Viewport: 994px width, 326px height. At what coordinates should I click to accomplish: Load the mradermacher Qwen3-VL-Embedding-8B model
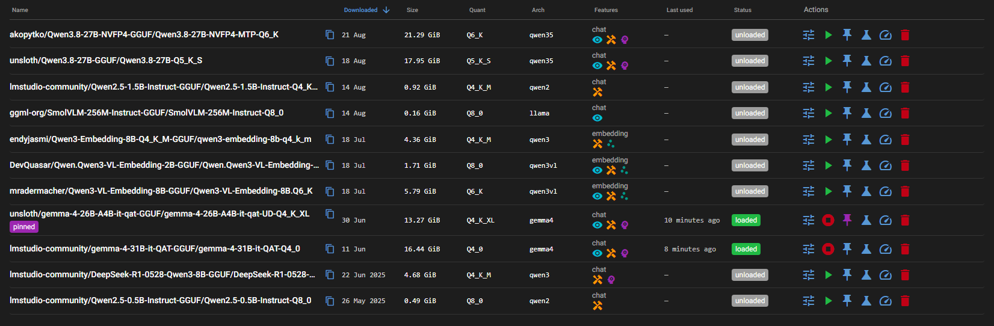829,191
